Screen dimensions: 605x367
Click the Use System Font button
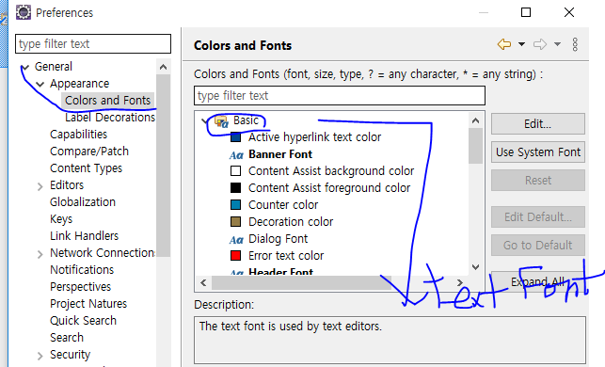point(538,152)
